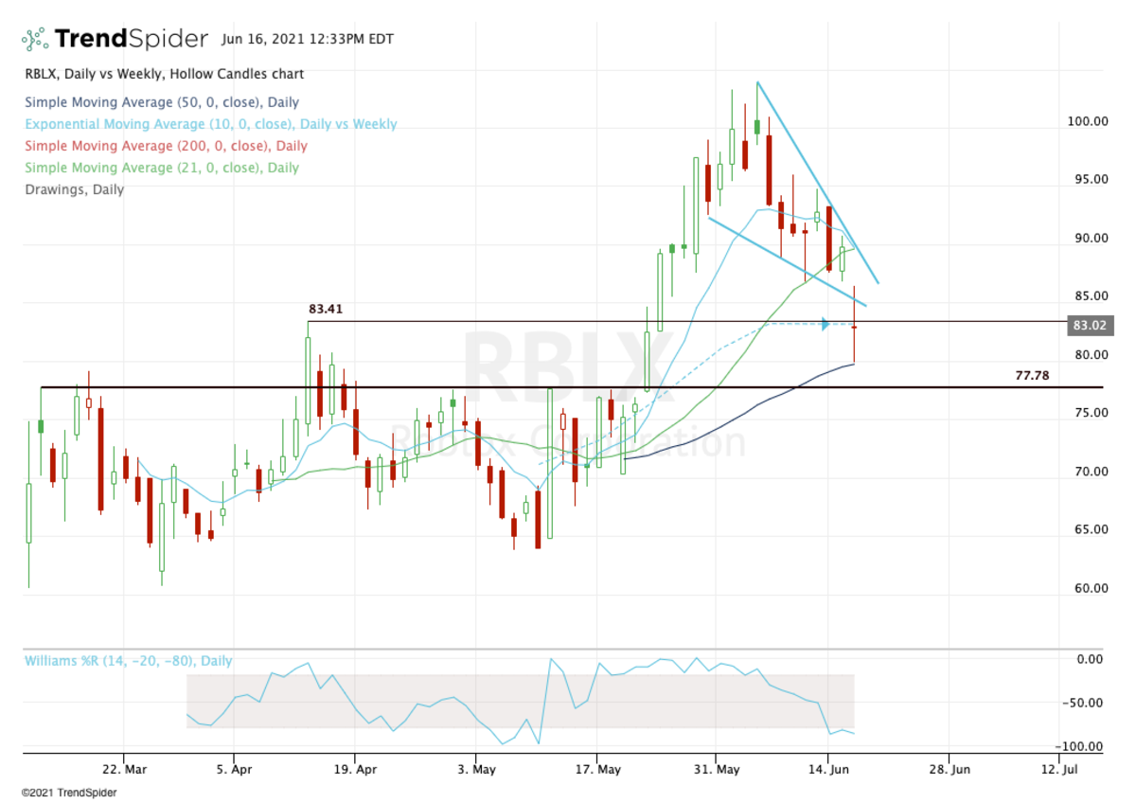Select the lower blue descending trendline

click(x=787, y=262)
